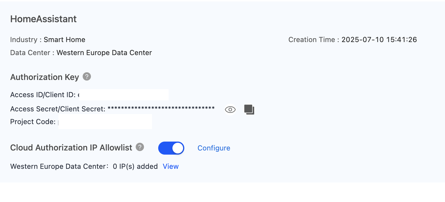Click the Project Code label
Viewport: 445px width, 202px height.
tap(33, 122)
